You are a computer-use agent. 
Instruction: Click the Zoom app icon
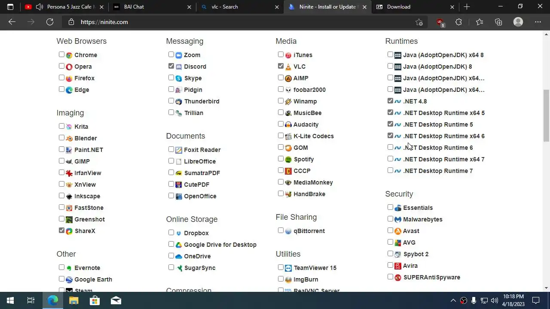tap(178, 55)
